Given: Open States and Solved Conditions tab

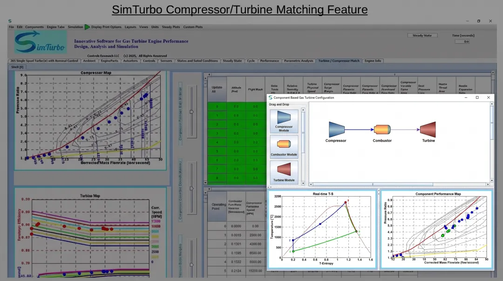Looking at the screenshot, I should pos(197,61).
